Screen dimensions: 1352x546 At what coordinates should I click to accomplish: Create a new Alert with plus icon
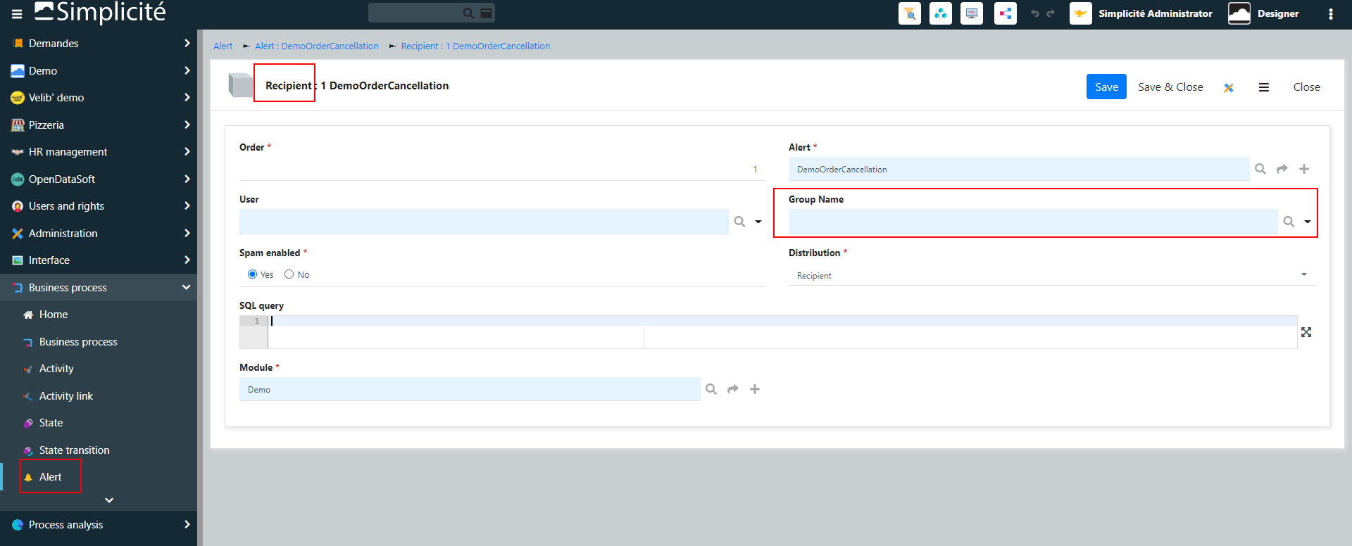pyautogui.click(x=1304, y=169)
